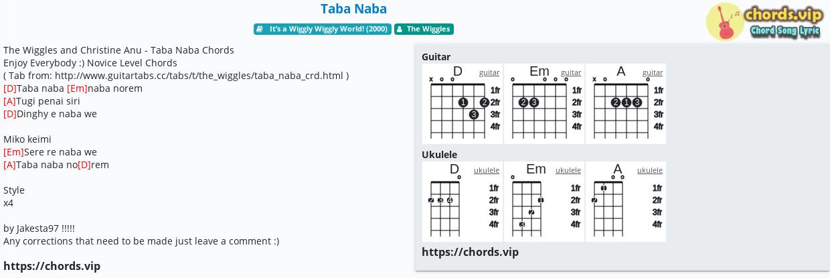Click the ukulele link above the D chord
The height and width of the screenshot is (278, 830).
click(x=487, y=170)
